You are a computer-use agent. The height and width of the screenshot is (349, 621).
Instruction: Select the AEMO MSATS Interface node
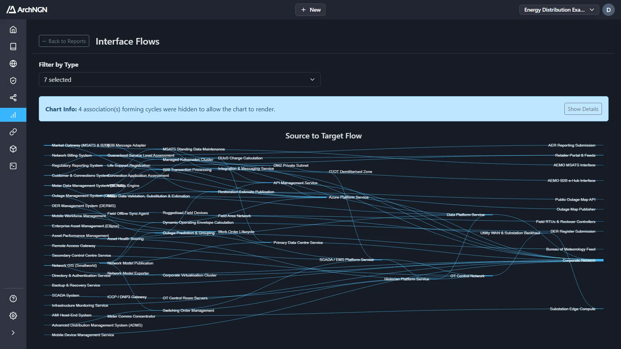pyautogui.click(x=574, y=165)
